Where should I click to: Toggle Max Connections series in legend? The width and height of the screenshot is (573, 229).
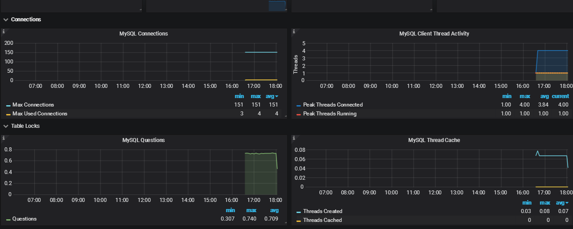tap(33, 105)
